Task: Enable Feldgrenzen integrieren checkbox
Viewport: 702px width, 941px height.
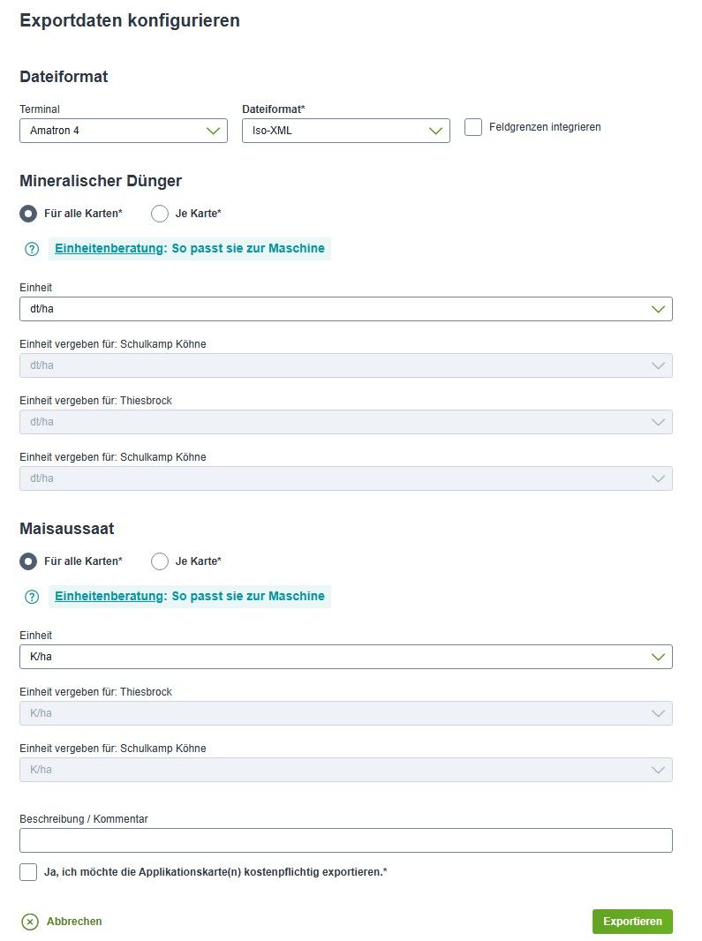Action: pyautogui.click(x=473, y=127)
